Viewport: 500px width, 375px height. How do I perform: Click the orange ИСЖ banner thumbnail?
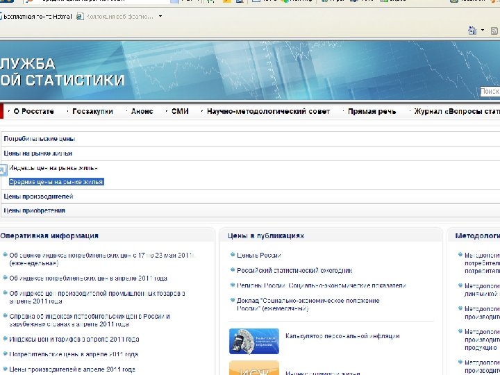[254, 367]
